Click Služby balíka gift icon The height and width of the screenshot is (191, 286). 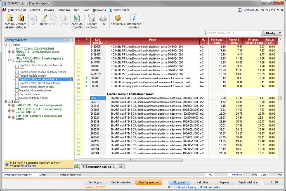(x=110, y=10)
